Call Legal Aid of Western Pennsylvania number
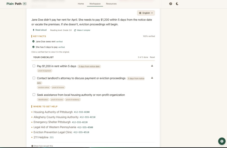The image size is (227, 148). coord(85,127)
